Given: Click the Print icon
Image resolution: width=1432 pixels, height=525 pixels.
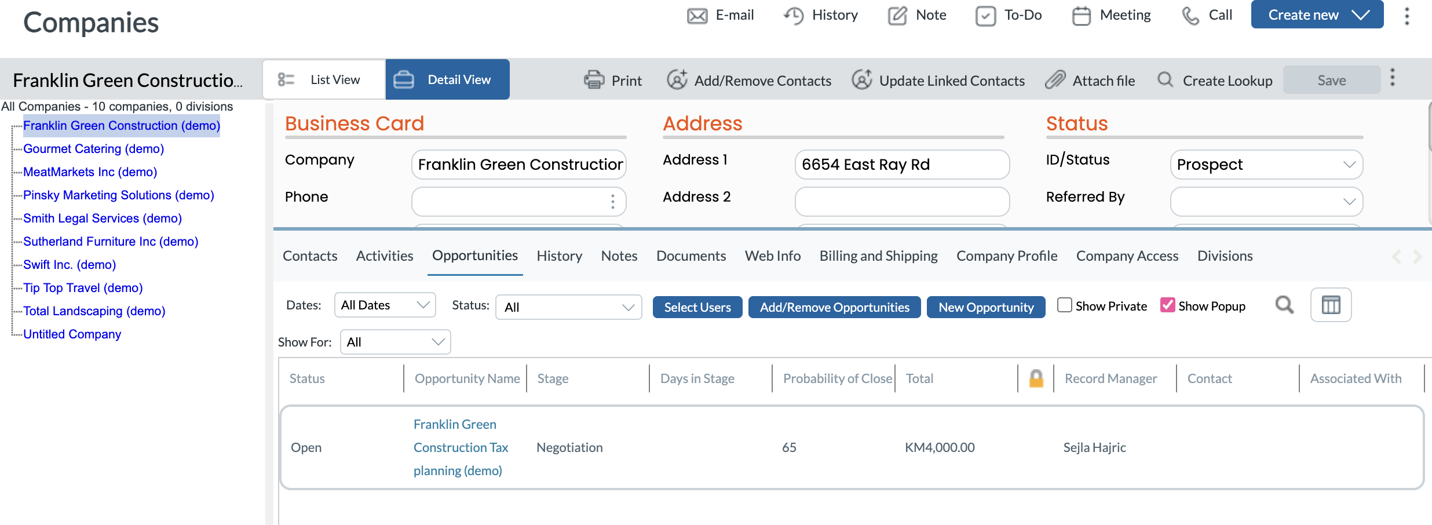Looking at the screenshot, I should pos(593,80).
